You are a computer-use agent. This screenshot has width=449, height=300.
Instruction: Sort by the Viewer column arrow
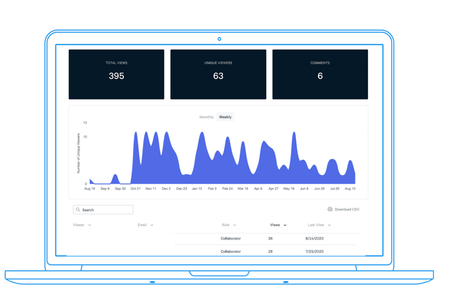[90, 225]
